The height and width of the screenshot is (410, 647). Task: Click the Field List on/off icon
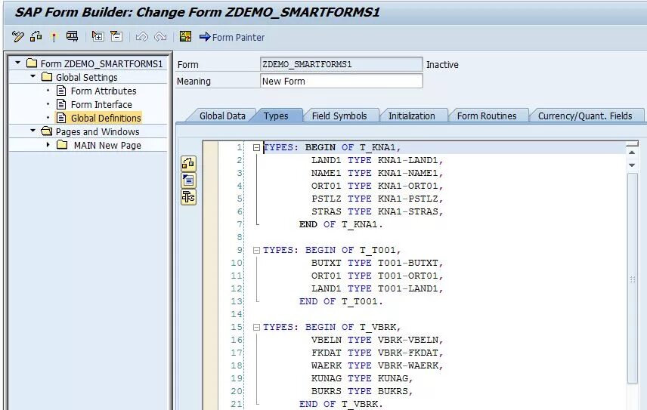tap(185, 36)
